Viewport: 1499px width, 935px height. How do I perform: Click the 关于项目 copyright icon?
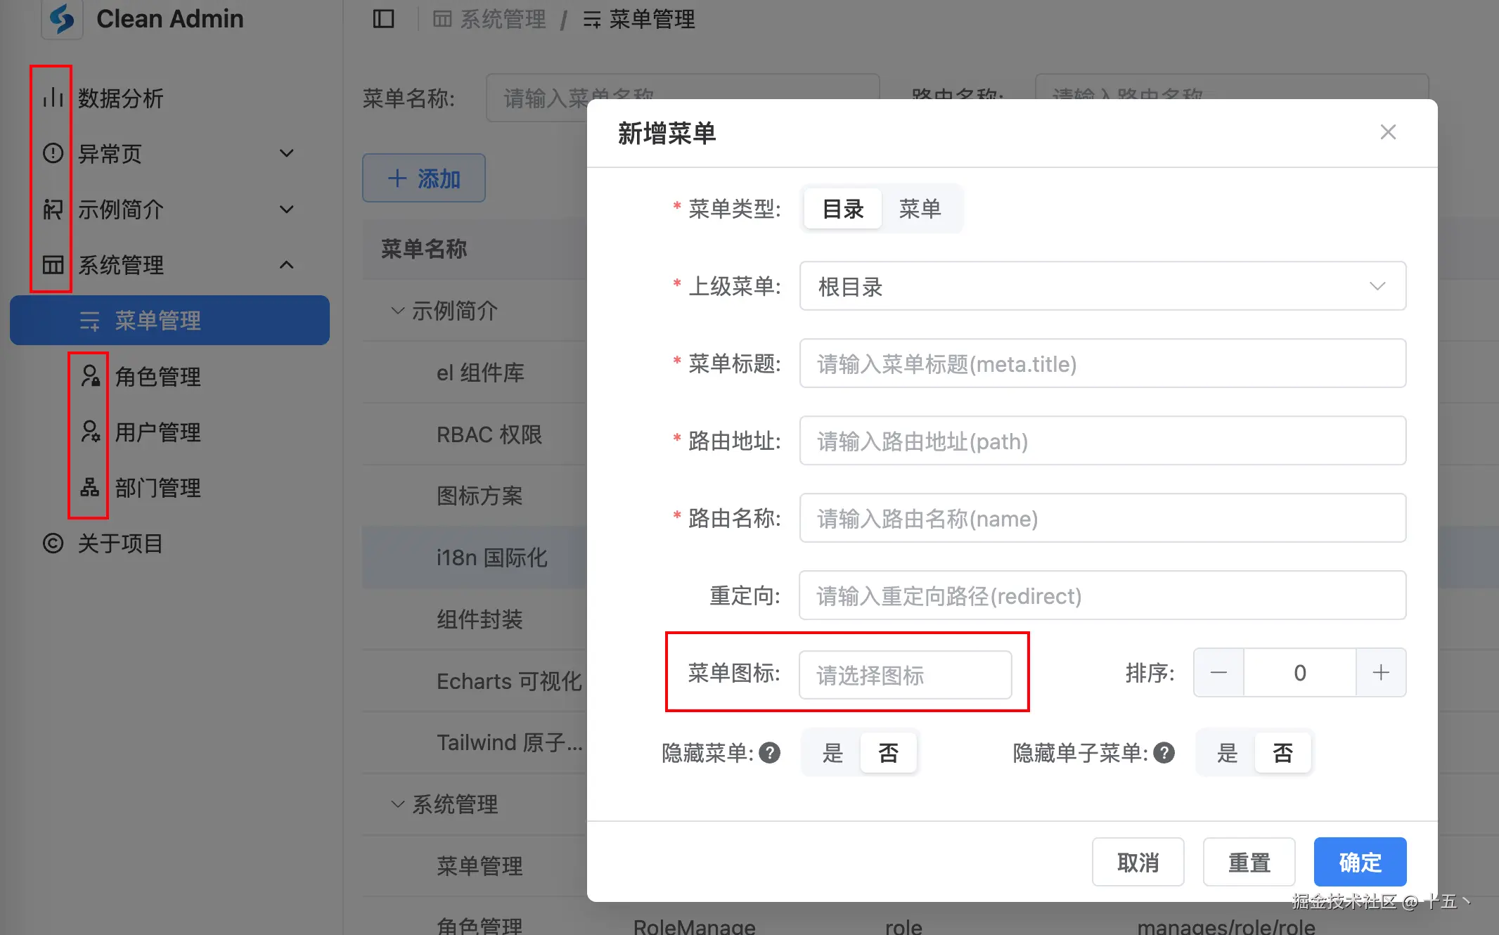tap(53, 543)
